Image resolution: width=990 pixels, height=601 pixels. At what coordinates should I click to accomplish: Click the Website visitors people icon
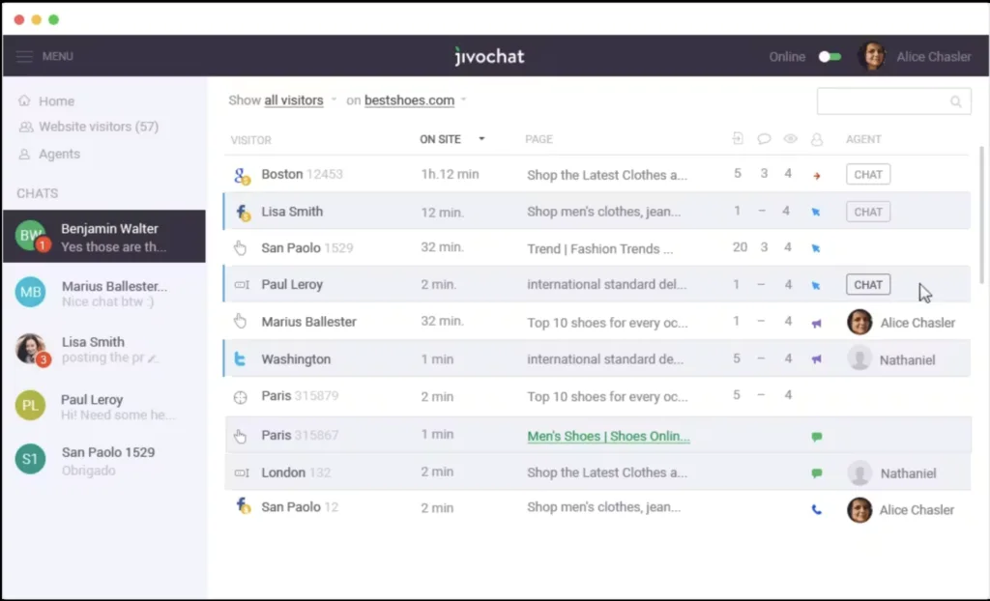pyautogui.click(x=25, y=127)
